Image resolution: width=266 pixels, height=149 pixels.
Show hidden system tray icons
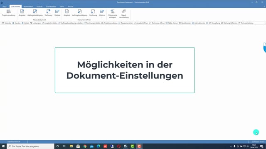coord(231,146)
